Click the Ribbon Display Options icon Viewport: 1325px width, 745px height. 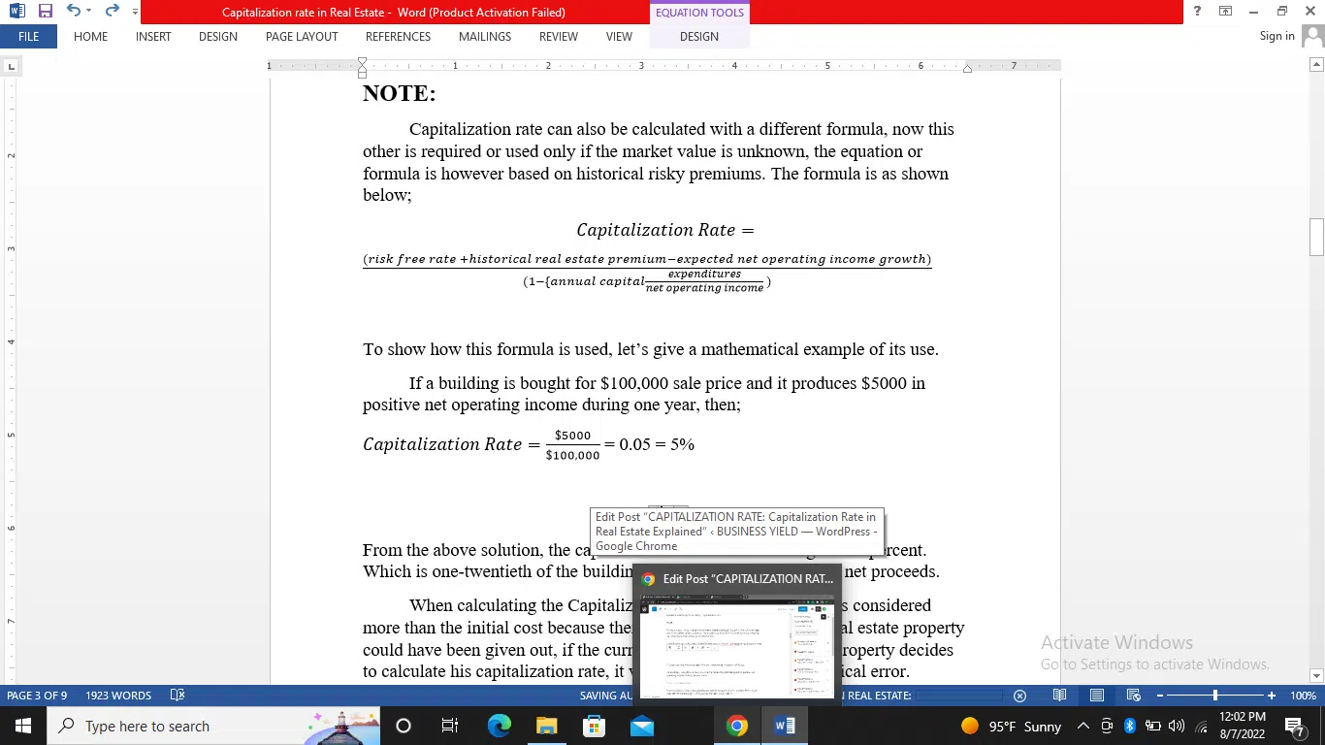1225,12
